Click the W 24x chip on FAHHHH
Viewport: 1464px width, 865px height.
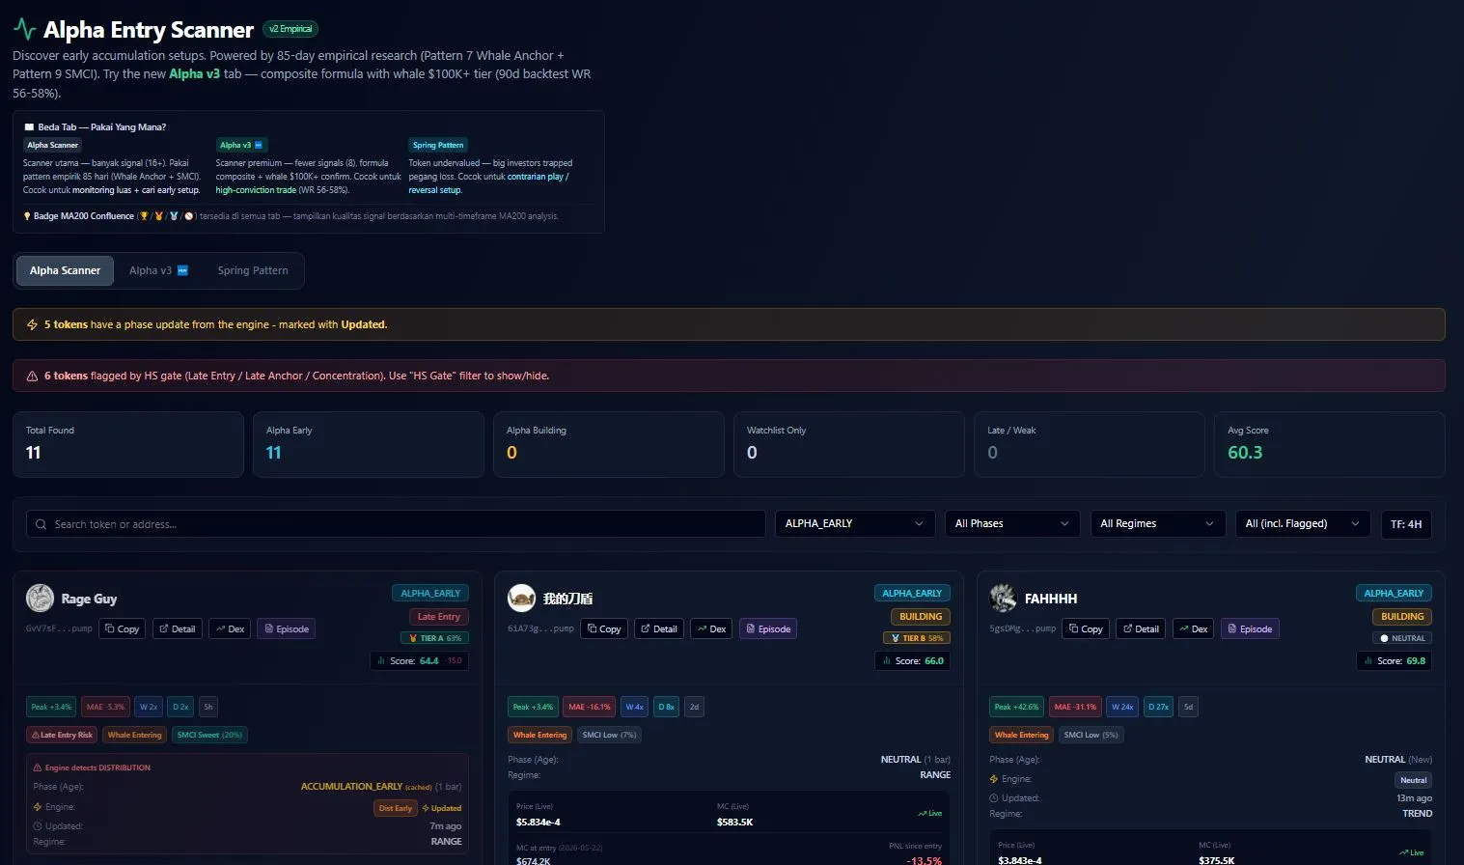point(1122,707)
